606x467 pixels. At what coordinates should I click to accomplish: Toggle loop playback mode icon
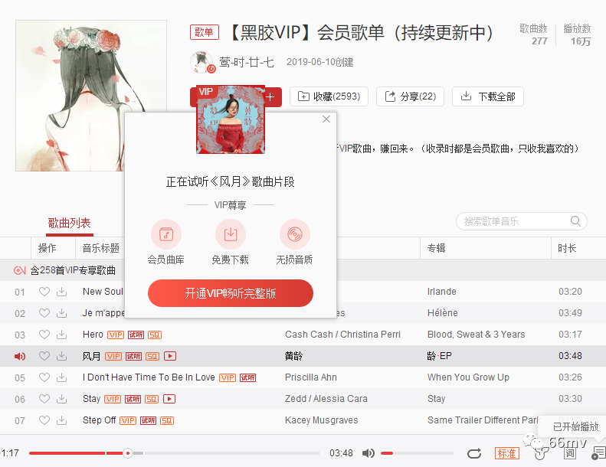click(x=474, y=453)
